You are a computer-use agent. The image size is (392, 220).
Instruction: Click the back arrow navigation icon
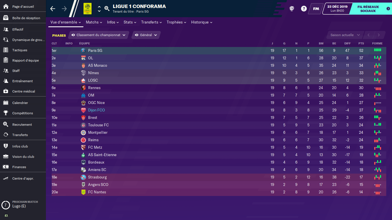pos(53,9)
